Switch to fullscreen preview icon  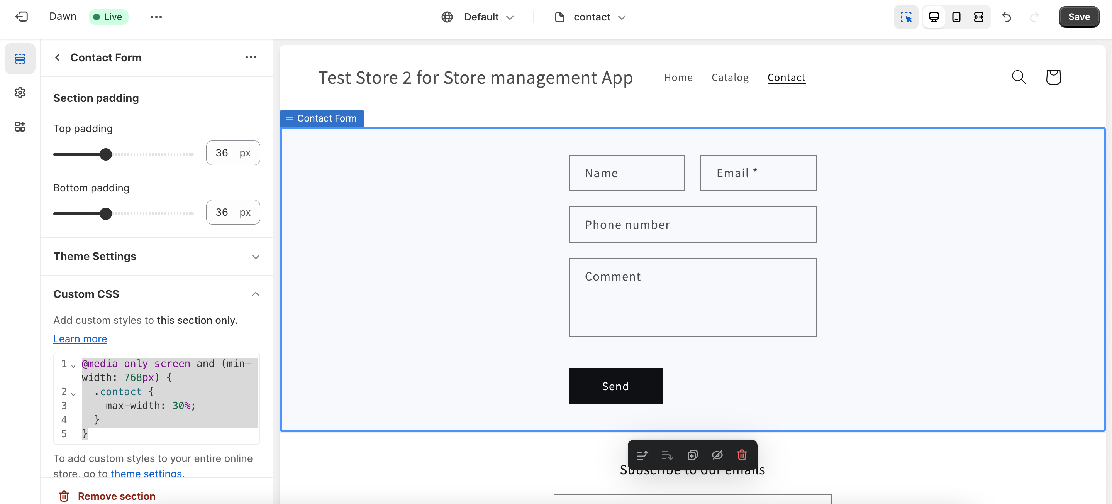tap(979, 17)
